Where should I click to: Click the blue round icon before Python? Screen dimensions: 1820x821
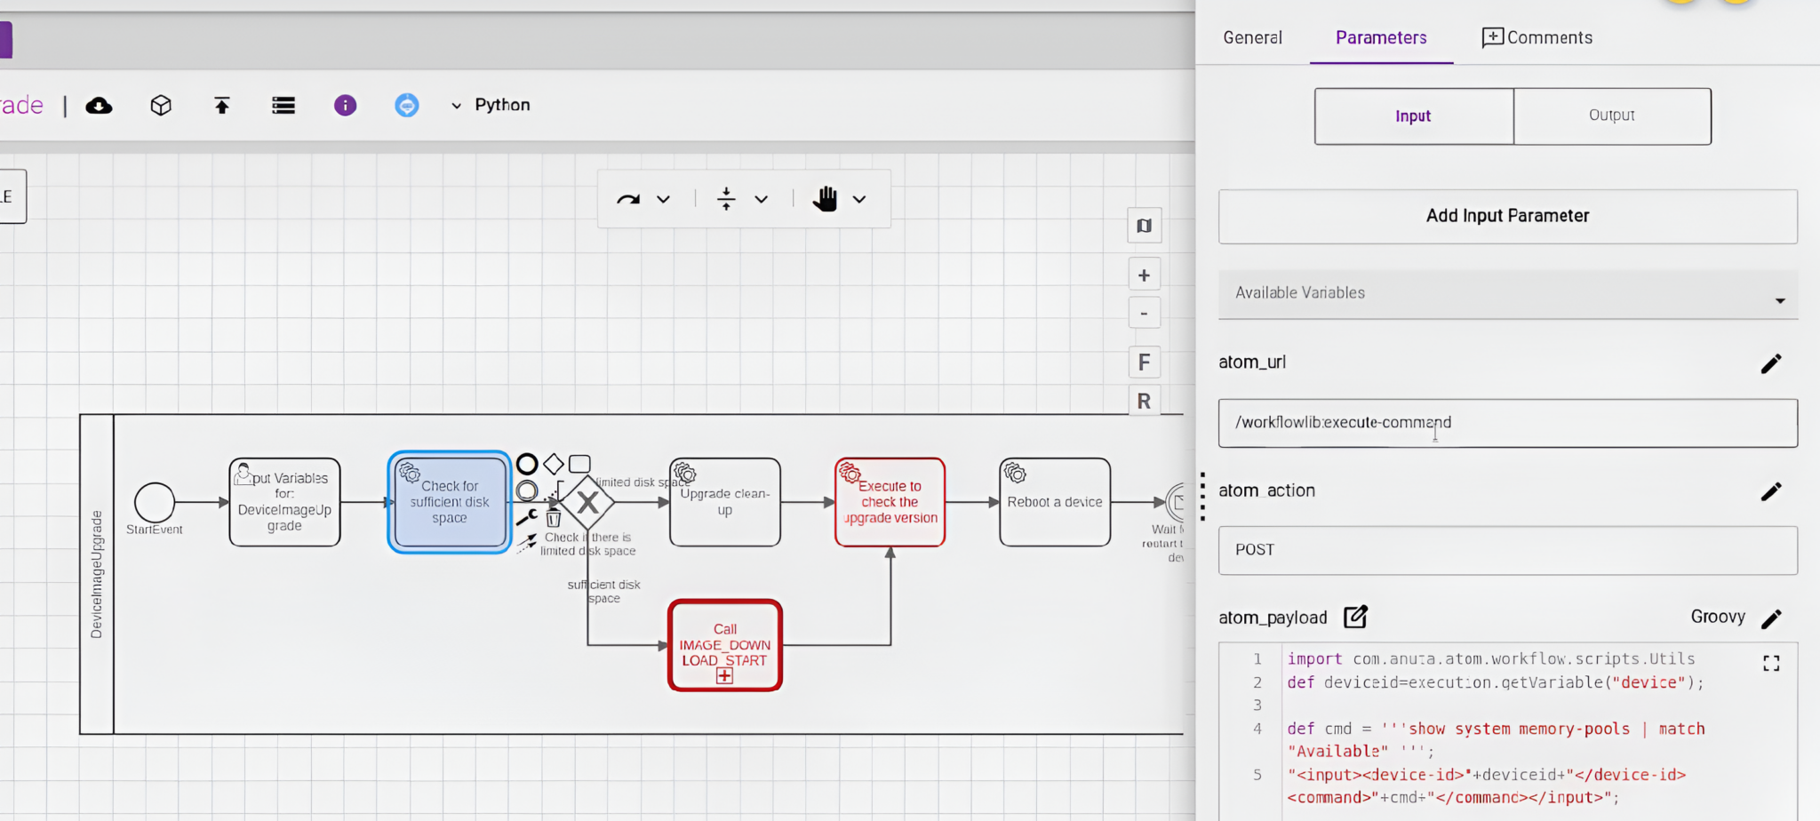point(406,106)
